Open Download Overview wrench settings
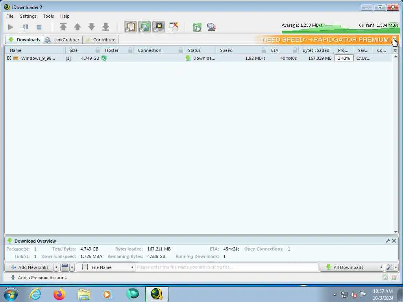 click(388, 241)
